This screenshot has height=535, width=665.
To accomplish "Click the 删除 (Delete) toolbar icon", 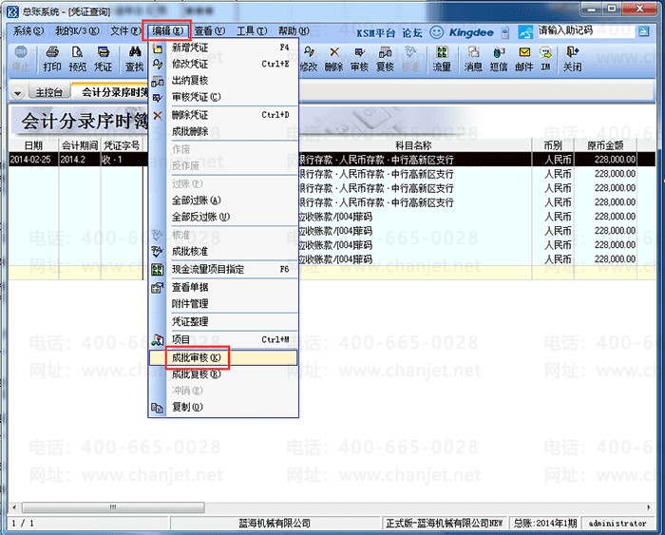I will [333, 60].
